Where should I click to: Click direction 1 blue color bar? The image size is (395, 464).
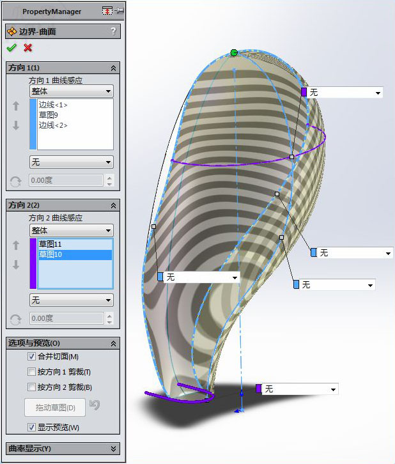(x=33, y=124)
